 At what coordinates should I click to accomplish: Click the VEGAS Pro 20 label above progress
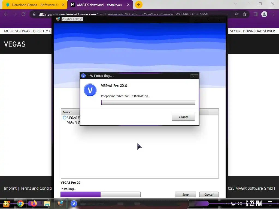point(71,183)
